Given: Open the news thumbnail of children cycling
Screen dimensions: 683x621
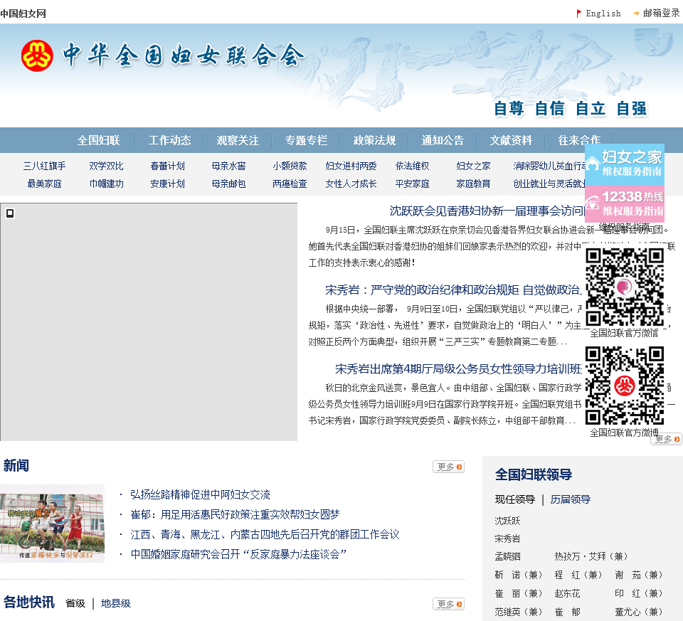Looking at the screenshot, I should (x=52, y=524).
